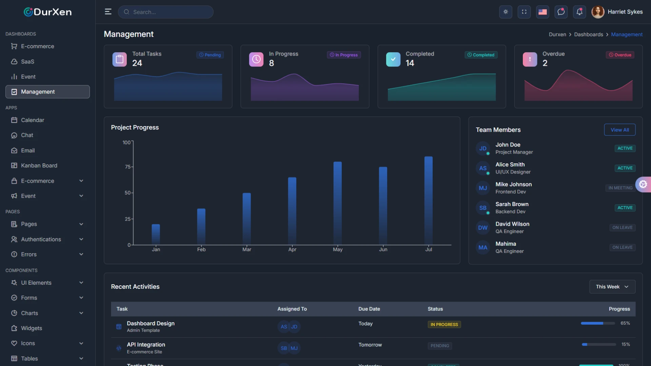Expand the Event apps submenu chevron

pos(81,196)
